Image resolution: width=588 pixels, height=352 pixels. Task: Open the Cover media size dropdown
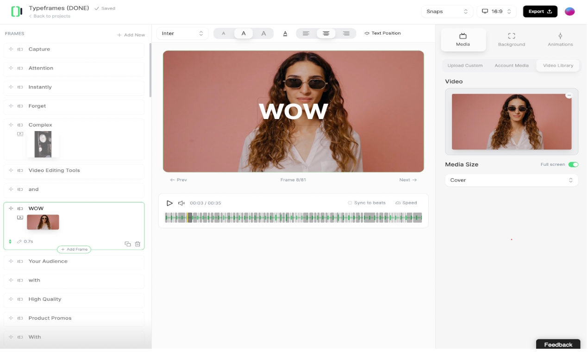pos(511,180)
